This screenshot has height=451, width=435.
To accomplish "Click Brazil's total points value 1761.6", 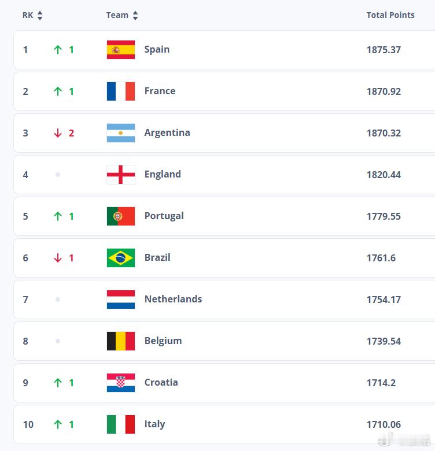I will pyautogui.click(x=381, y=258).
